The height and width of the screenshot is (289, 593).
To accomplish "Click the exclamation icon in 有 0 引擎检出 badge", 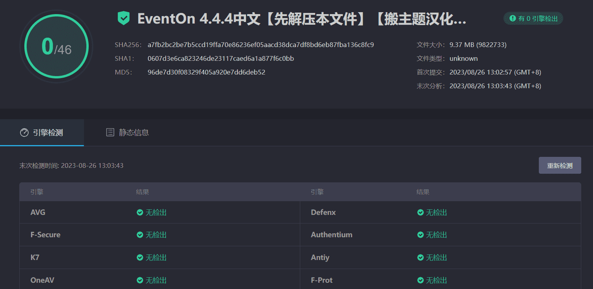I will pyautogui.click(x=513, y=18).
